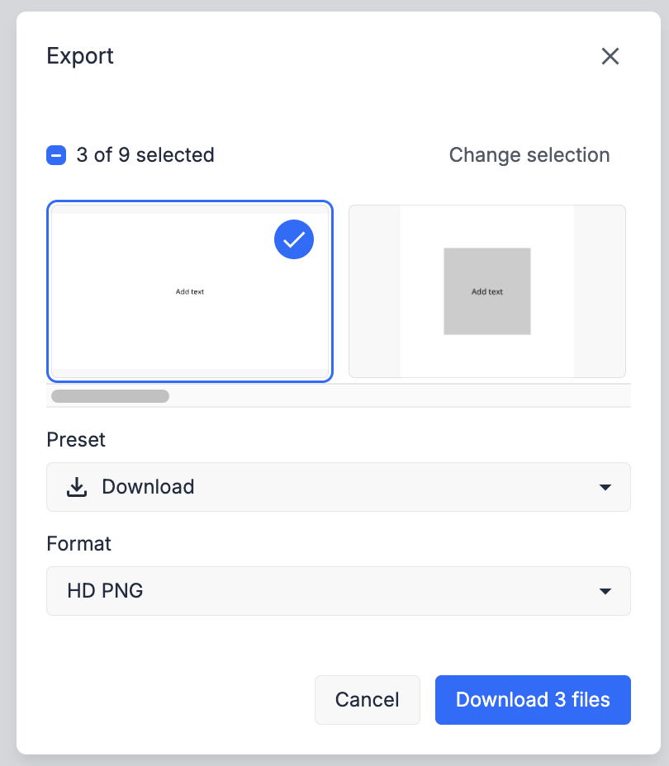Click the horizontal thumbnail scrollbar handle

pyautogui.click(x=111, y=395)
